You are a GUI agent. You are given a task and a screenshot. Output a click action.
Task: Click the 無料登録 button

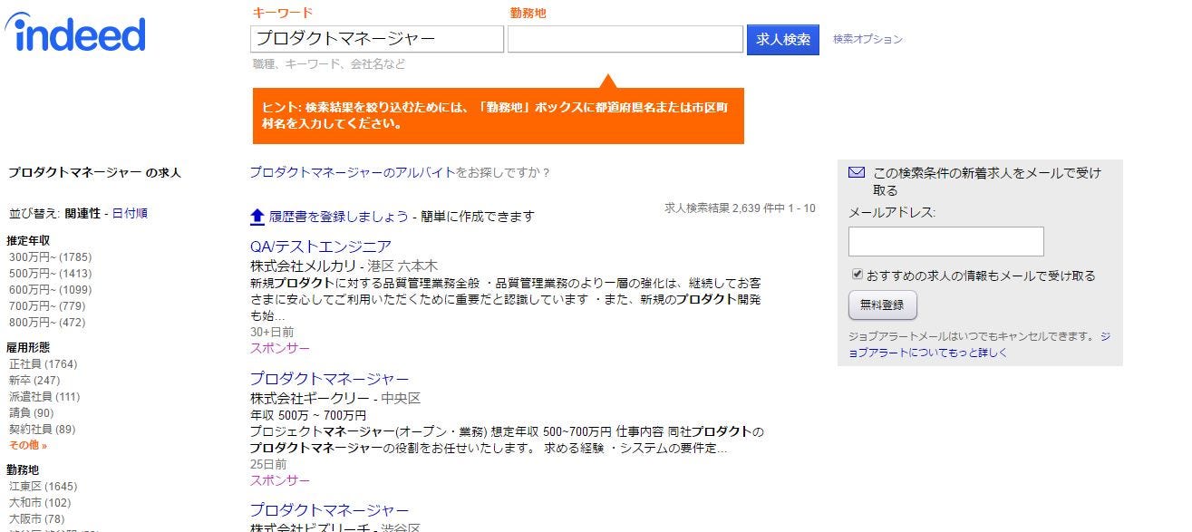[882, 305]
